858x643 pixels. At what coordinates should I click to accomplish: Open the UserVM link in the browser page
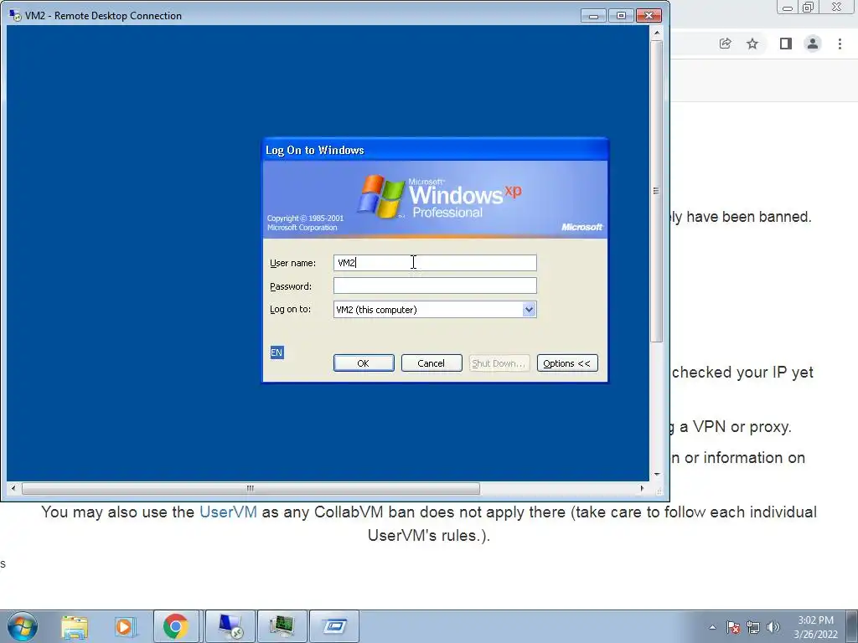click(x=228, y=512)
